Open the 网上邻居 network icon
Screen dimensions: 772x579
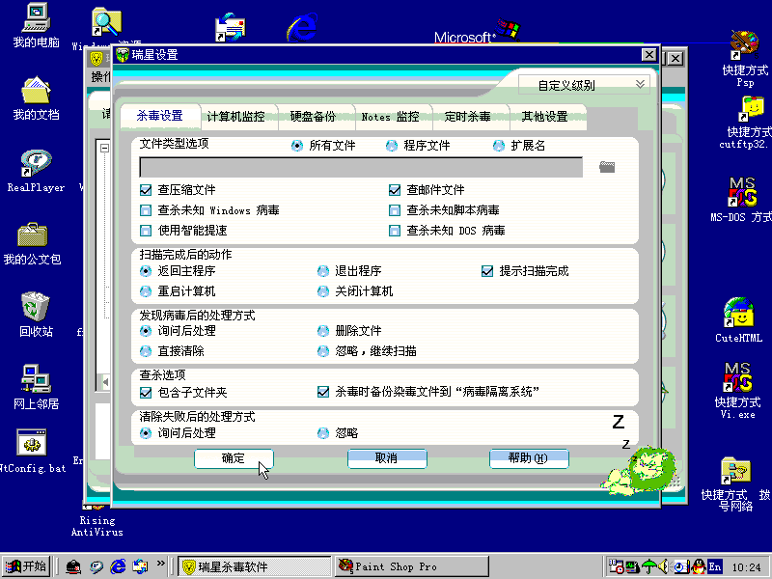pyautogui.click(x=36, y=379)
